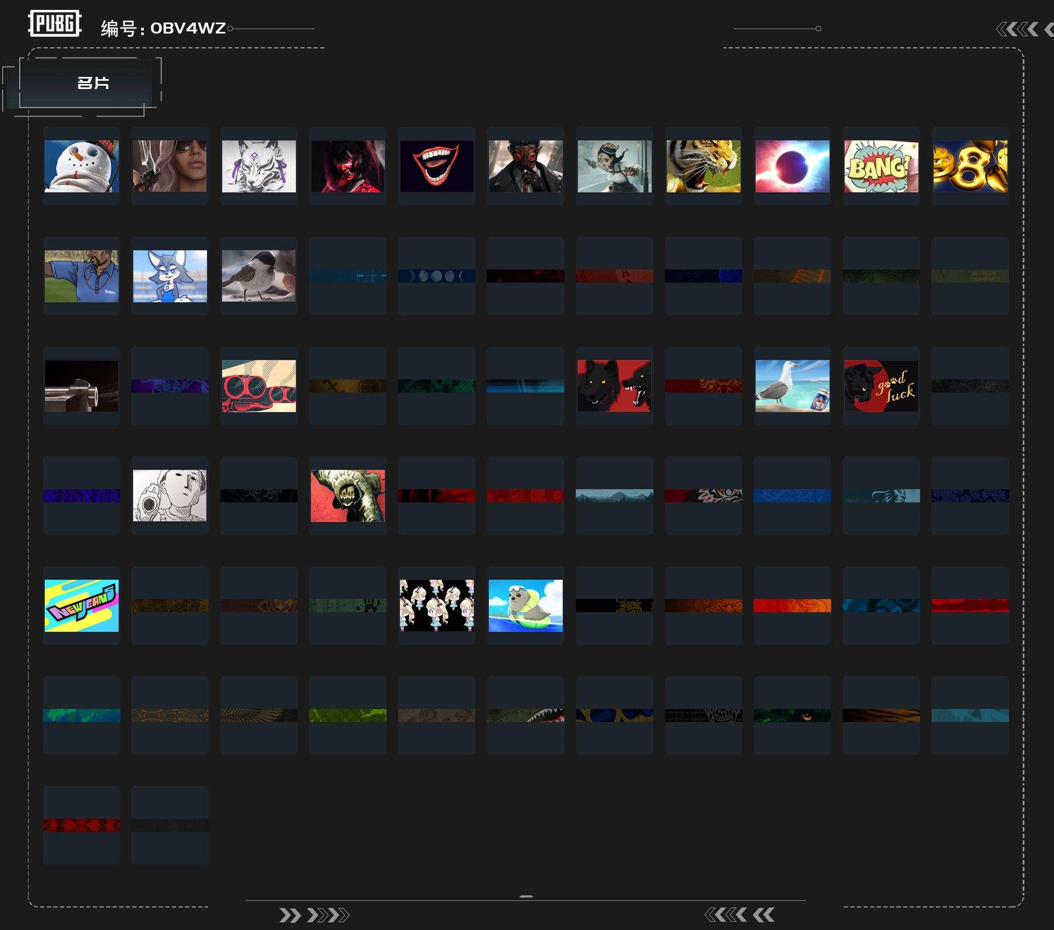Select the red tribal pattern banner card
Viewport: 1054px width, 930px height.
coord(81,825)
